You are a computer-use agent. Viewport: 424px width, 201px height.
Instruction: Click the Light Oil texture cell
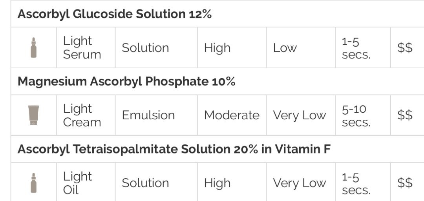[x=77, y=183]
